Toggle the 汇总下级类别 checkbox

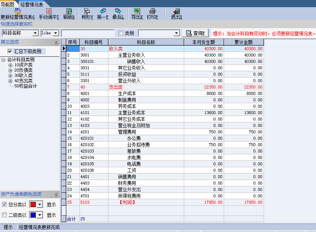coord(10,51)
